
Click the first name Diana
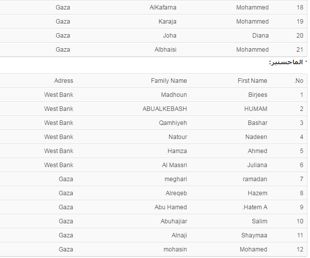260,36
